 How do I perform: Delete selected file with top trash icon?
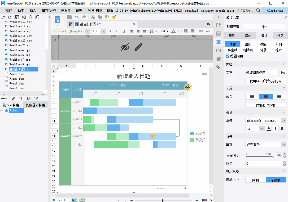30,17
